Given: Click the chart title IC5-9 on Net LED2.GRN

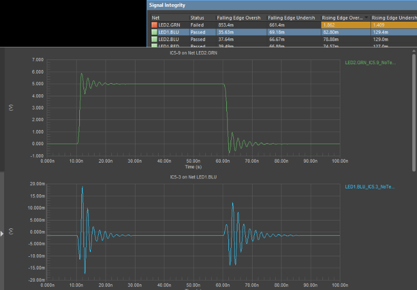Looking at the screenshot, I should click(x=193, y=53).
